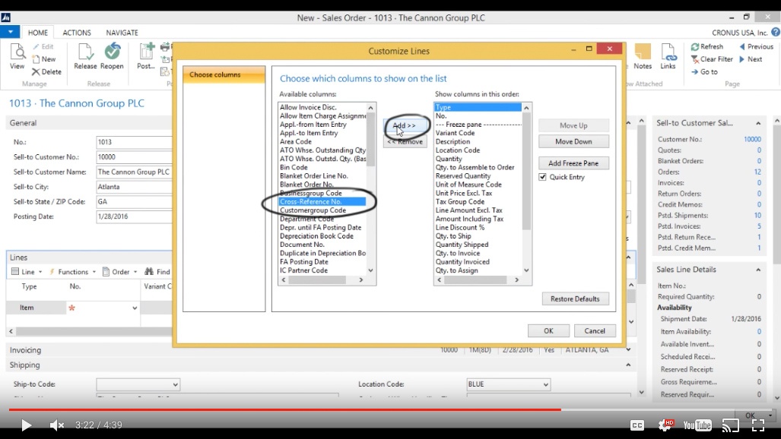Click the Add >> button
Viewport: 781px width, 439px height.
click(405, 125)
